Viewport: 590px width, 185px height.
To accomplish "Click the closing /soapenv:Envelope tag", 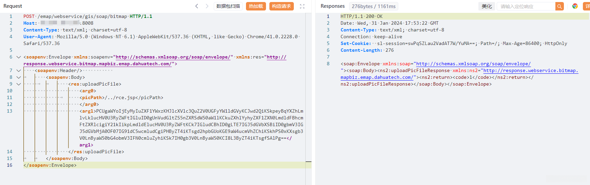I will coord(50,165).
